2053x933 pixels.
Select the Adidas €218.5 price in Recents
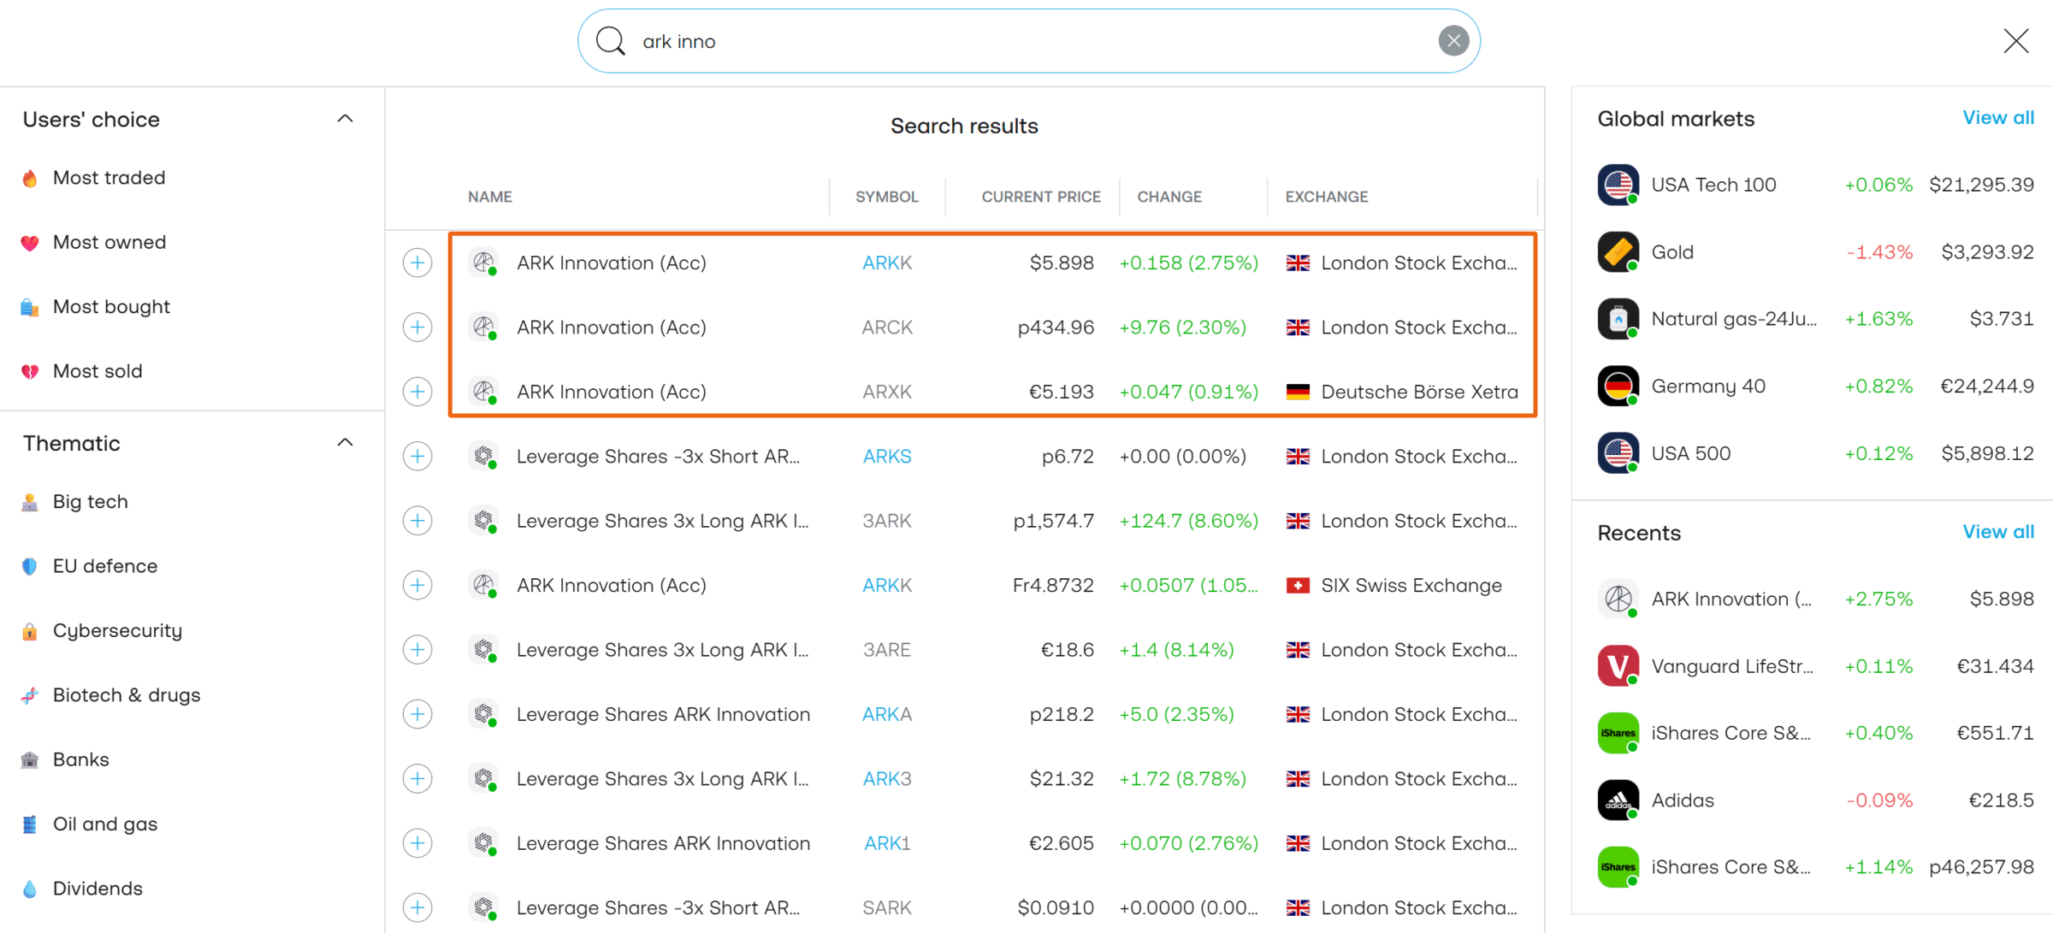point(2002,800)
